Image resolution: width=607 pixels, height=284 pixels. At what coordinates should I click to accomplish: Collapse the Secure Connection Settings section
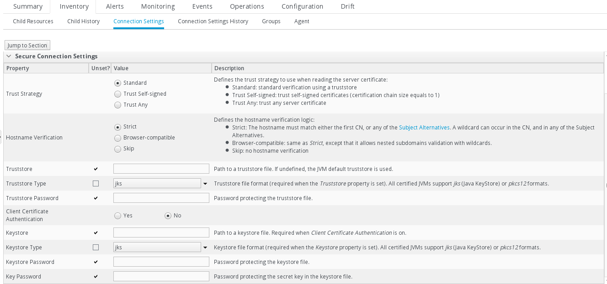tap(9, 57)
